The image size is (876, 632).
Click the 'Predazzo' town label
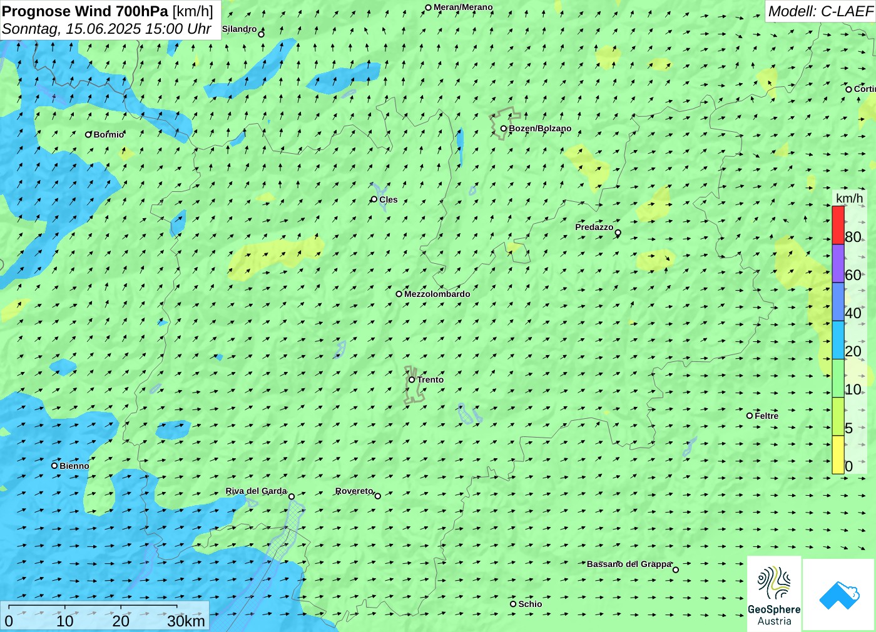594,227
